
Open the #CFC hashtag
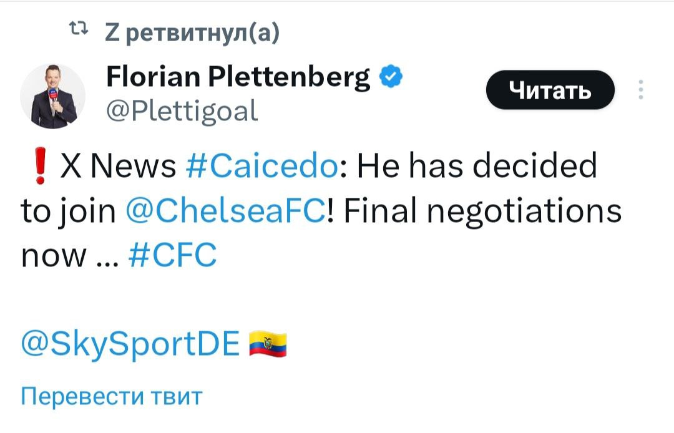pos(172,256)
